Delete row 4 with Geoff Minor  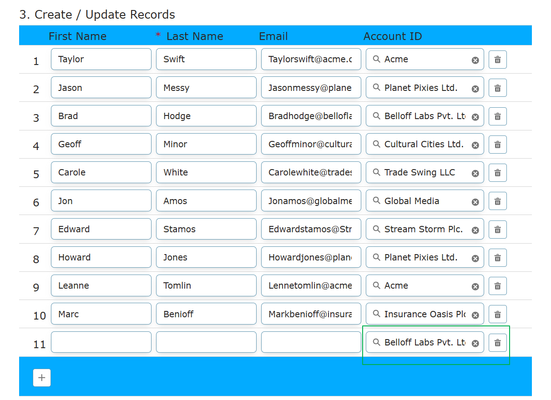497,145
